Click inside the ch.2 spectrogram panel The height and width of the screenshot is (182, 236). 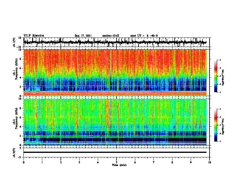point(115,122)
